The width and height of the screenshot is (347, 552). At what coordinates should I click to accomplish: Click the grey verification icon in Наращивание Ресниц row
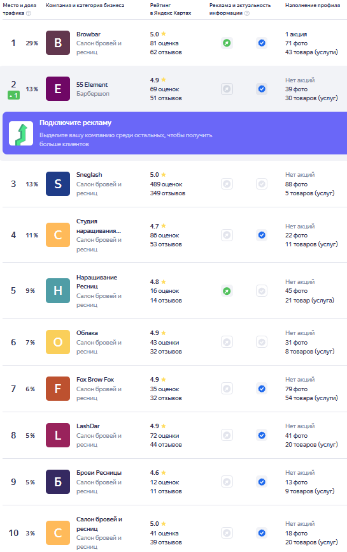coord(262,291)
